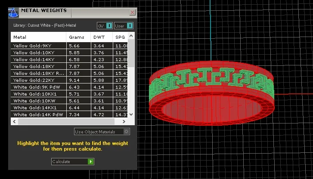Screen dimensions: 313x179
Task: Click the 3.76 DWT value
Action: [99, 52]
